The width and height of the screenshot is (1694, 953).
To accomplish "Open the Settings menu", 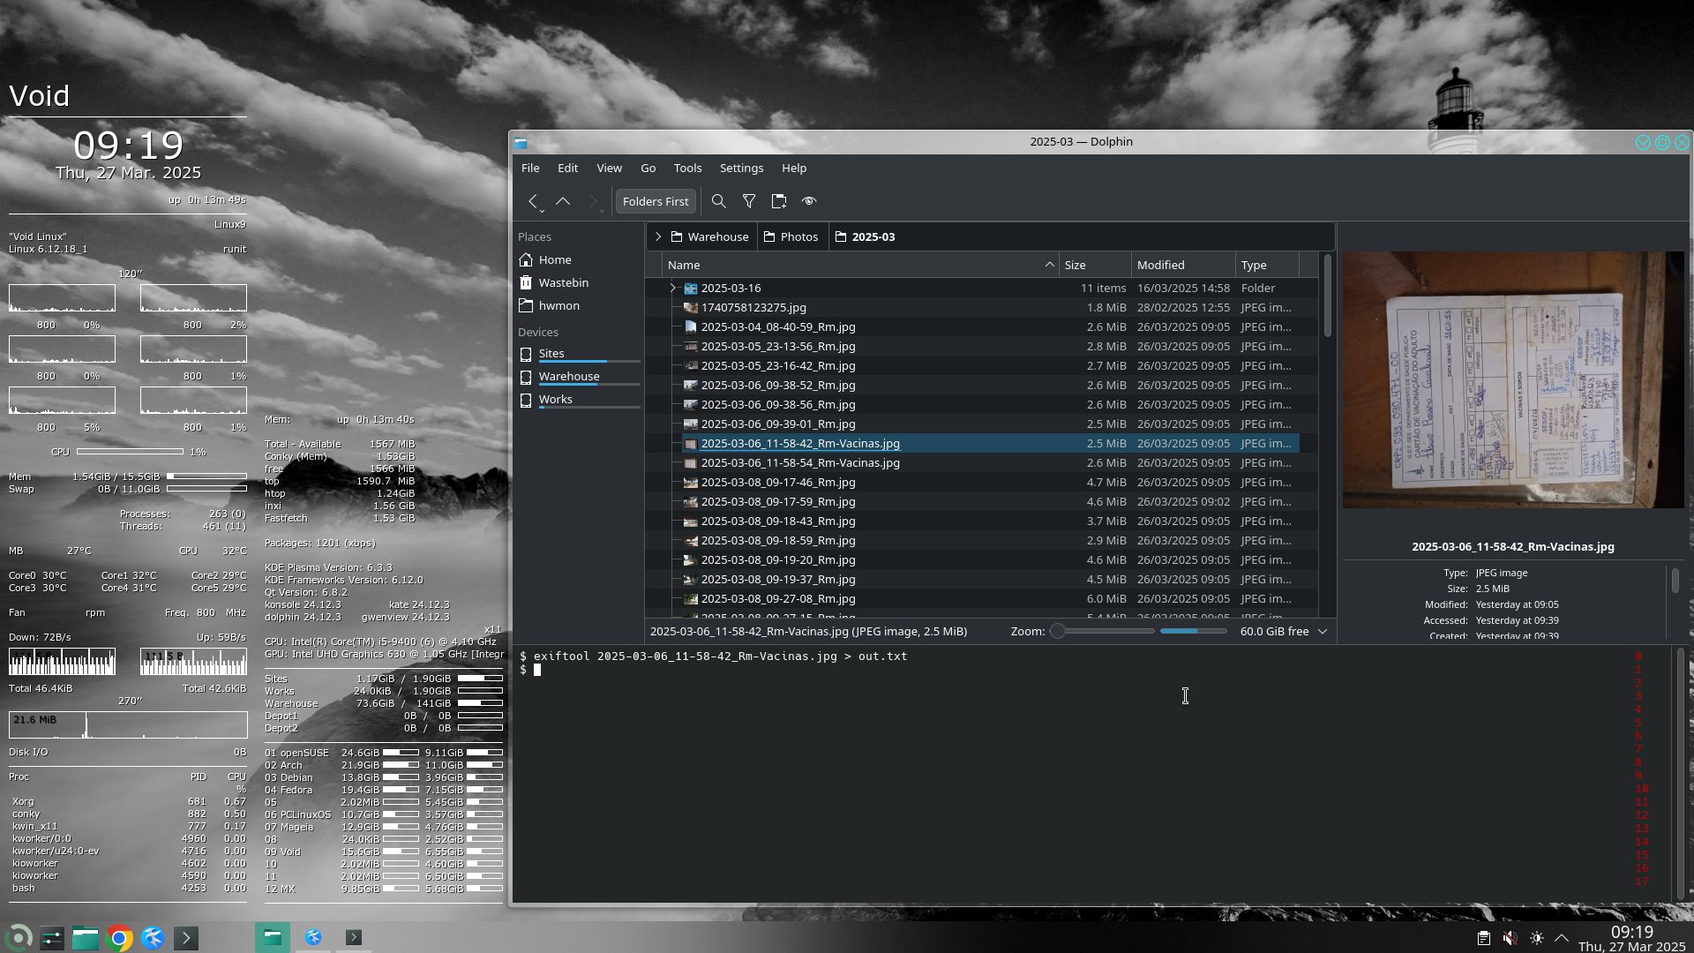I will pos(741,168).
